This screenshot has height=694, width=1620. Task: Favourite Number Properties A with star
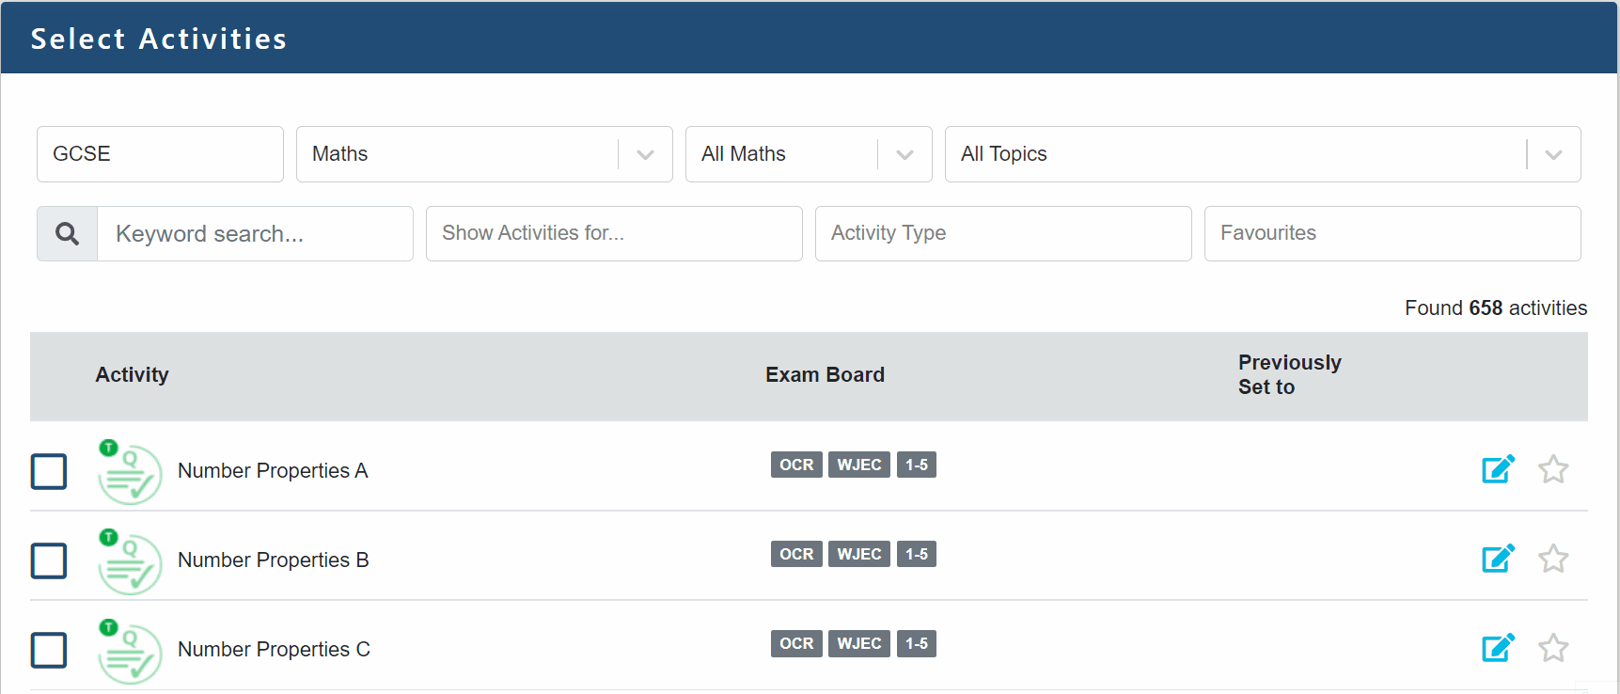tap(1553, 468)
